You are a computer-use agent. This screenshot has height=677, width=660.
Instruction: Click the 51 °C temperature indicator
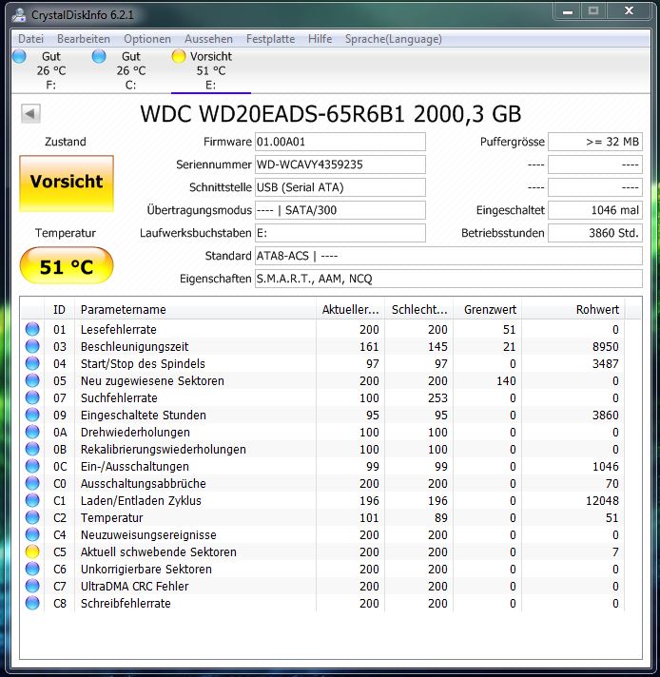point(67,265)
